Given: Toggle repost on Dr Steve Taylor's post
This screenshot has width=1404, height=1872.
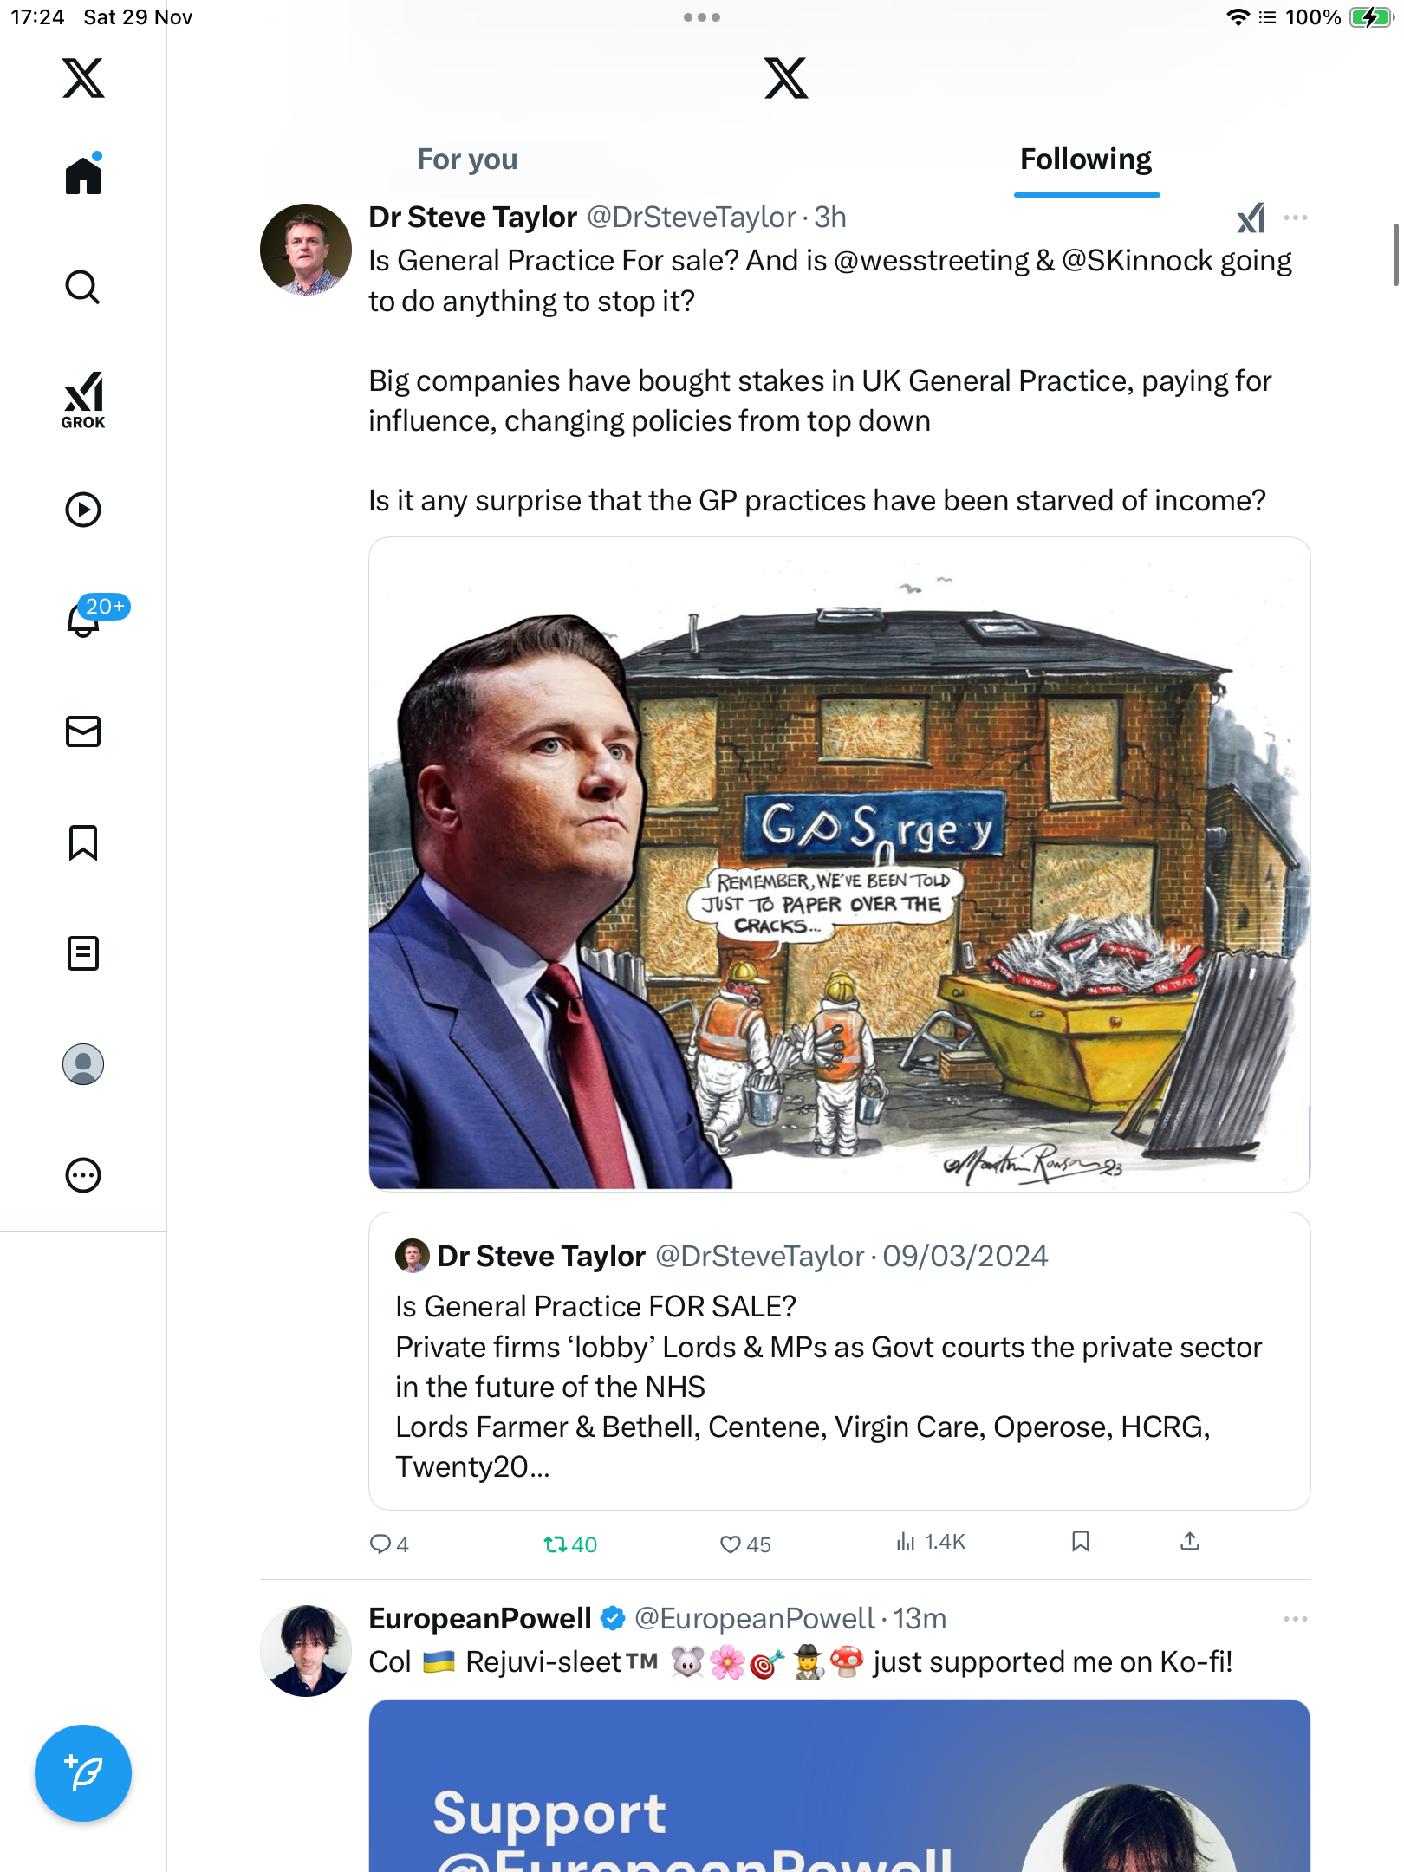Looking at the screenshot, I should coord(556,1544).
